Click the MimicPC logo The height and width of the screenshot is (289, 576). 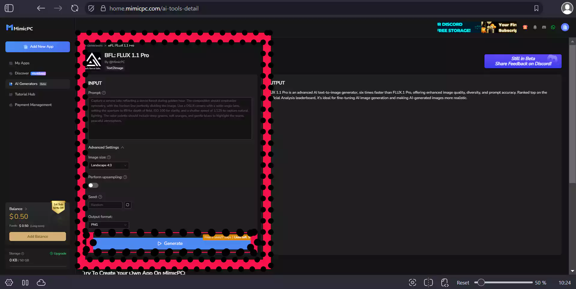point(19,28)
